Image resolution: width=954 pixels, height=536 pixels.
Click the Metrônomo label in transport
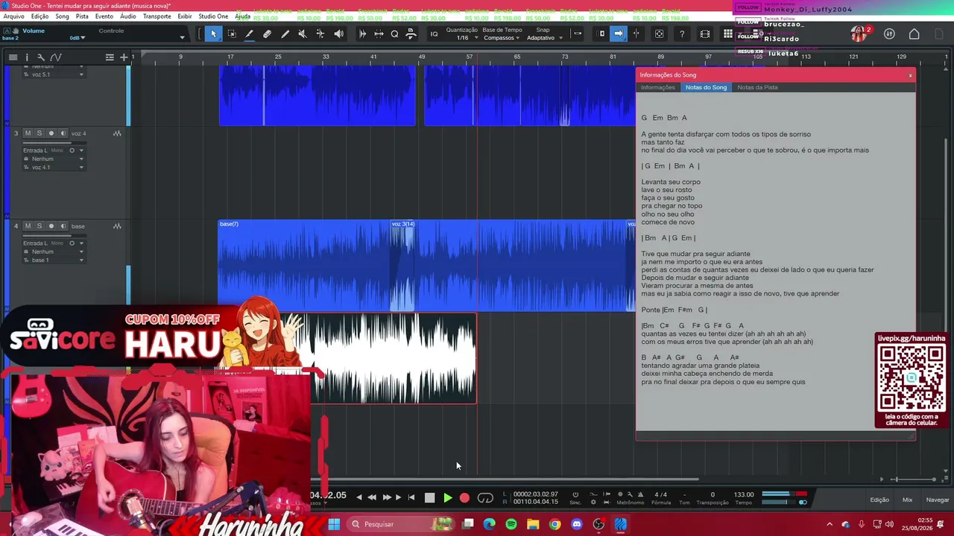point(631,502)
